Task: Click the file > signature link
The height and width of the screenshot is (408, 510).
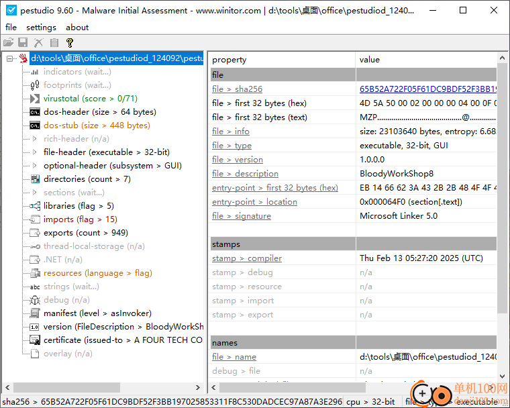Action: [242, 216]
